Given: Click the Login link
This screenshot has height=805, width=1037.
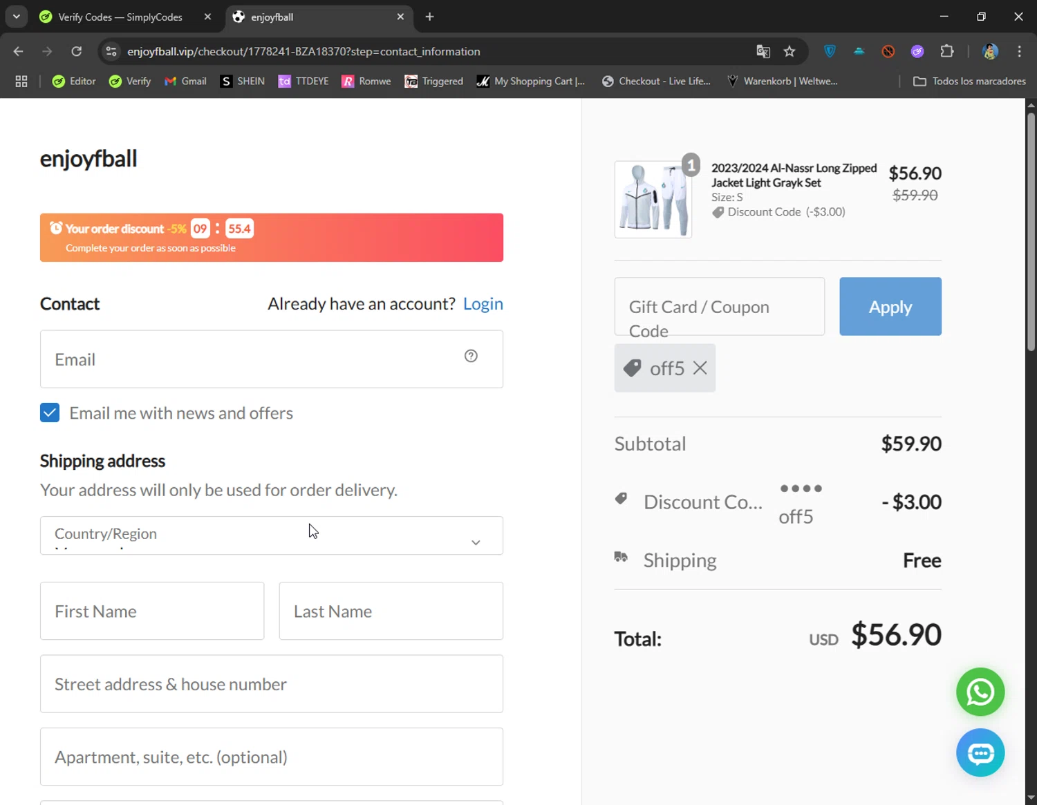Looking at the screenshot, I should pos(483,304).
